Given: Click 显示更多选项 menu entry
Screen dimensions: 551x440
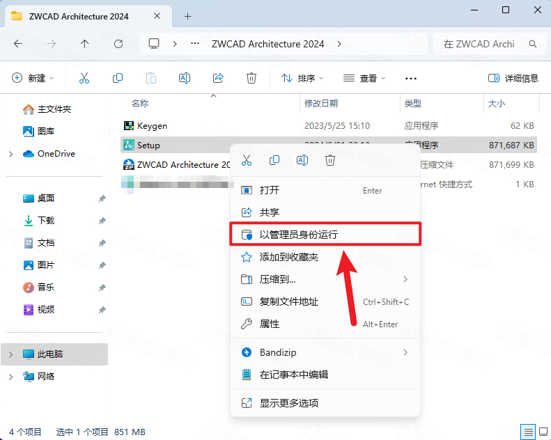Looking at the screenshot, I should (289, 403).
